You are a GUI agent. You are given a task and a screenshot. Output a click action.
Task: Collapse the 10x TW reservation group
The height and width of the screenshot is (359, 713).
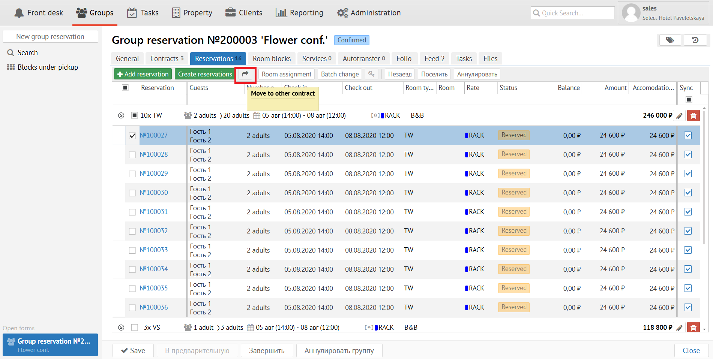[121, 115]
